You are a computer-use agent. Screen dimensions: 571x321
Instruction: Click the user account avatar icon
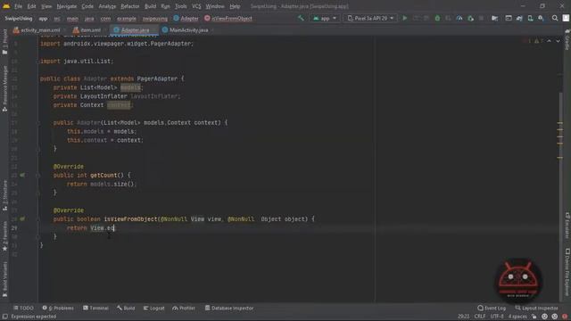point(566,18)
